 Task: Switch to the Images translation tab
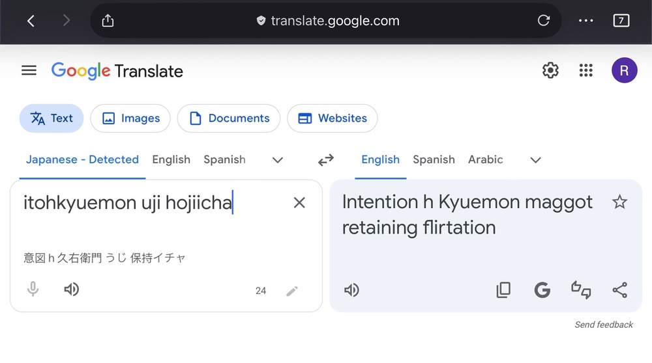[x=130, y=118]
